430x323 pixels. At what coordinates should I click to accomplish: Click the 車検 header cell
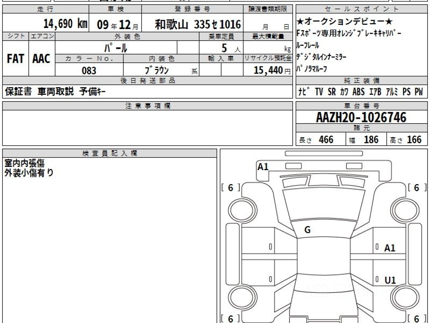click(115, 9)
